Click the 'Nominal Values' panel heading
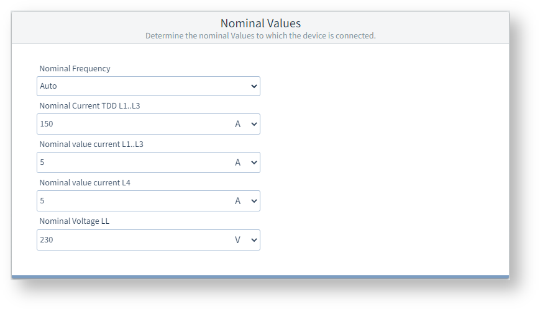This screenshot has height=310, width=540. point(260,24)
